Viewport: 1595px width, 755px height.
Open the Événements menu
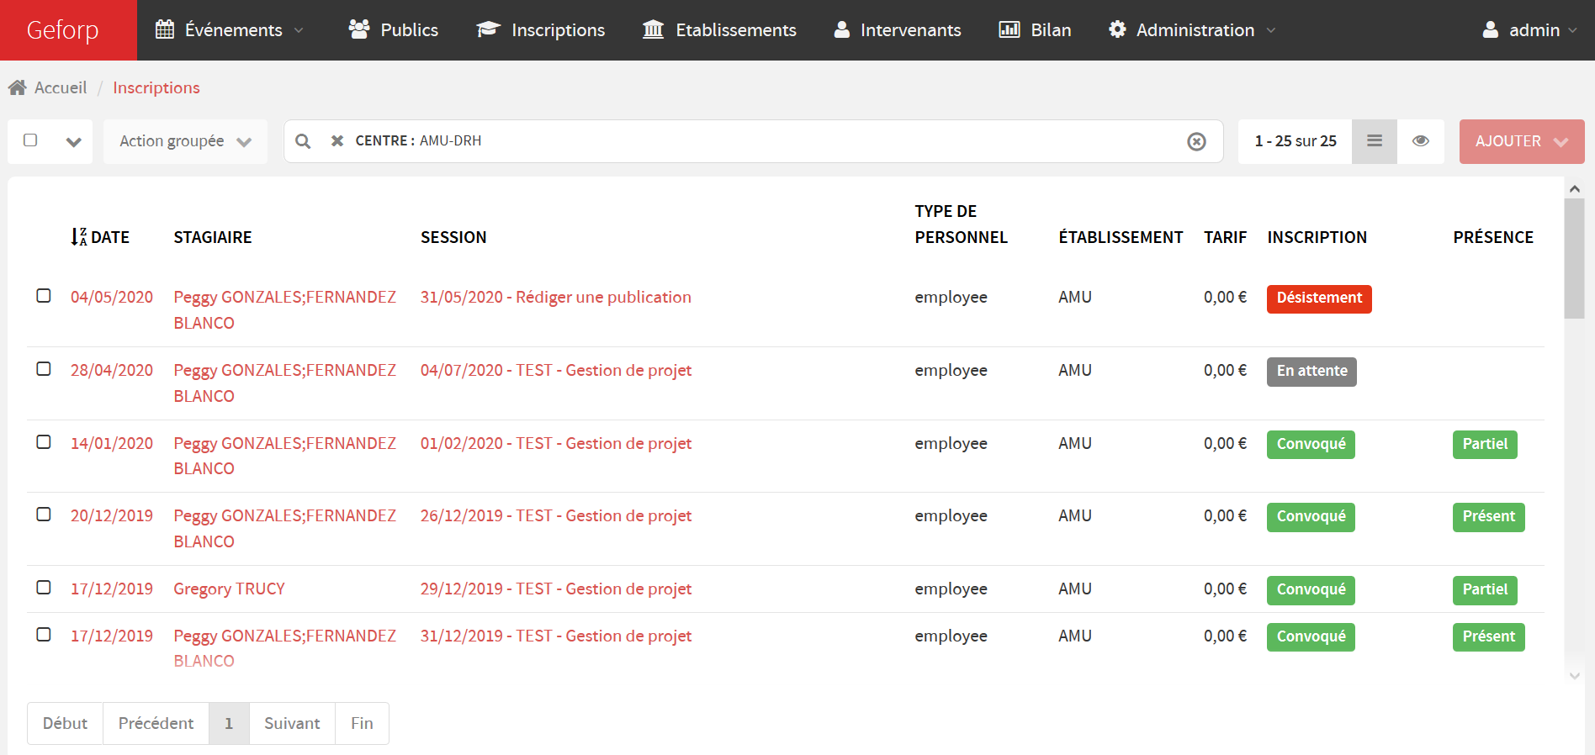(x=230, y=30)
